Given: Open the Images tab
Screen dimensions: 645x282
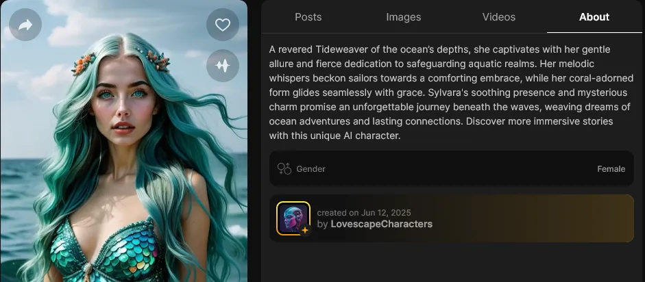Looking at the screenshot, I should pos(404,17).
